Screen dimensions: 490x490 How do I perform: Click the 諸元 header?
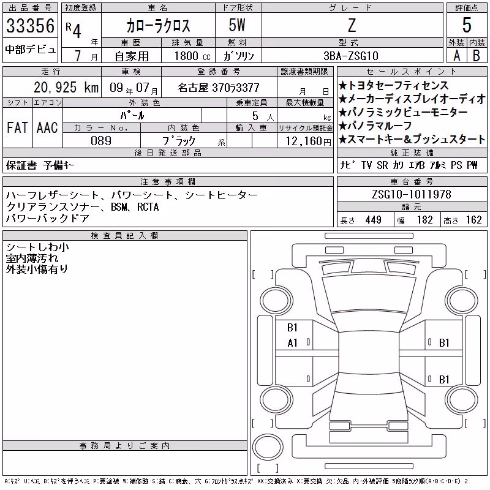click(412, 207)
